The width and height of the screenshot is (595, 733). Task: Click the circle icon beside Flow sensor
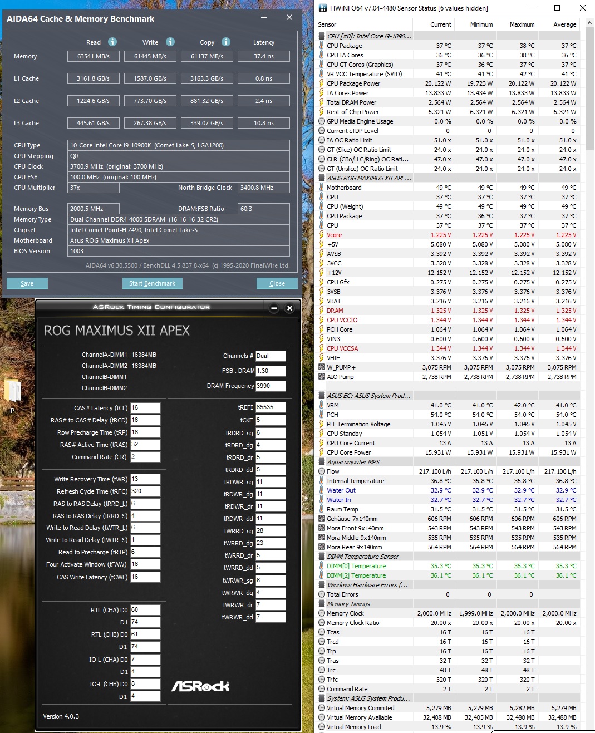tap(322, 471)
